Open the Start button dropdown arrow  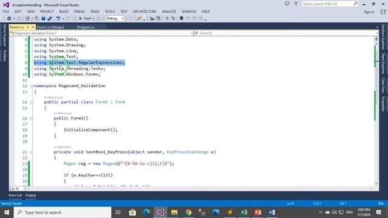93,19
